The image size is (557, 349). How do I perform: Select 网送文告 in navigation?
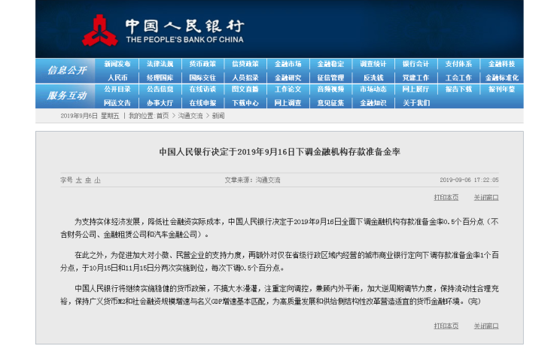(x=117, y=103)
